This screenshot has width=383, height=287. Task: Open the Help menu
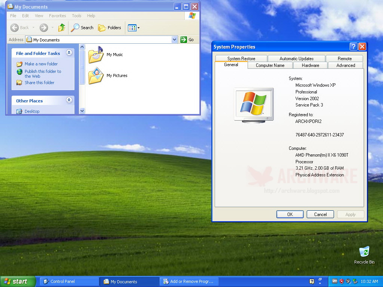coord(91,16)
